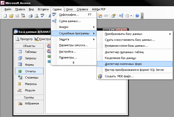Open the Окно menu
The image size is (174, 117).
coord(69,9)
